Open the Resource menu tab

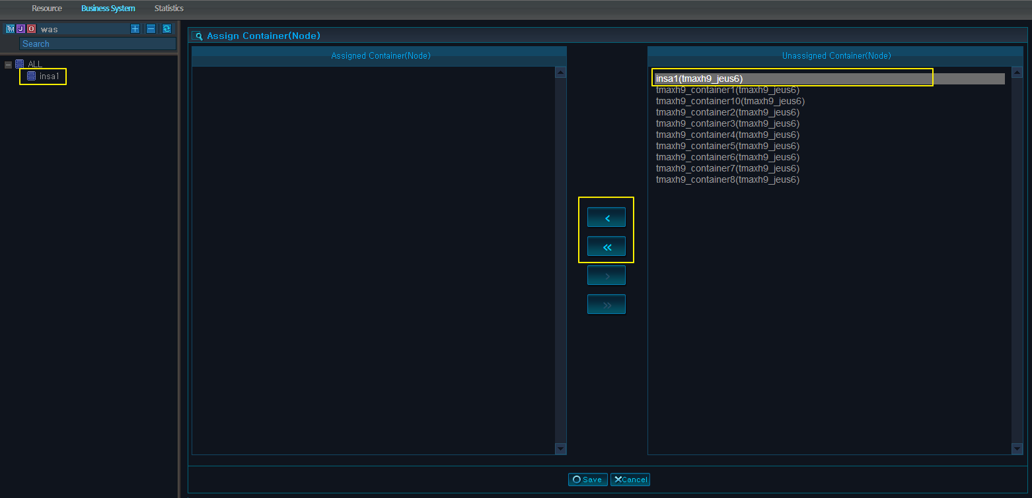tap(47, 9)
